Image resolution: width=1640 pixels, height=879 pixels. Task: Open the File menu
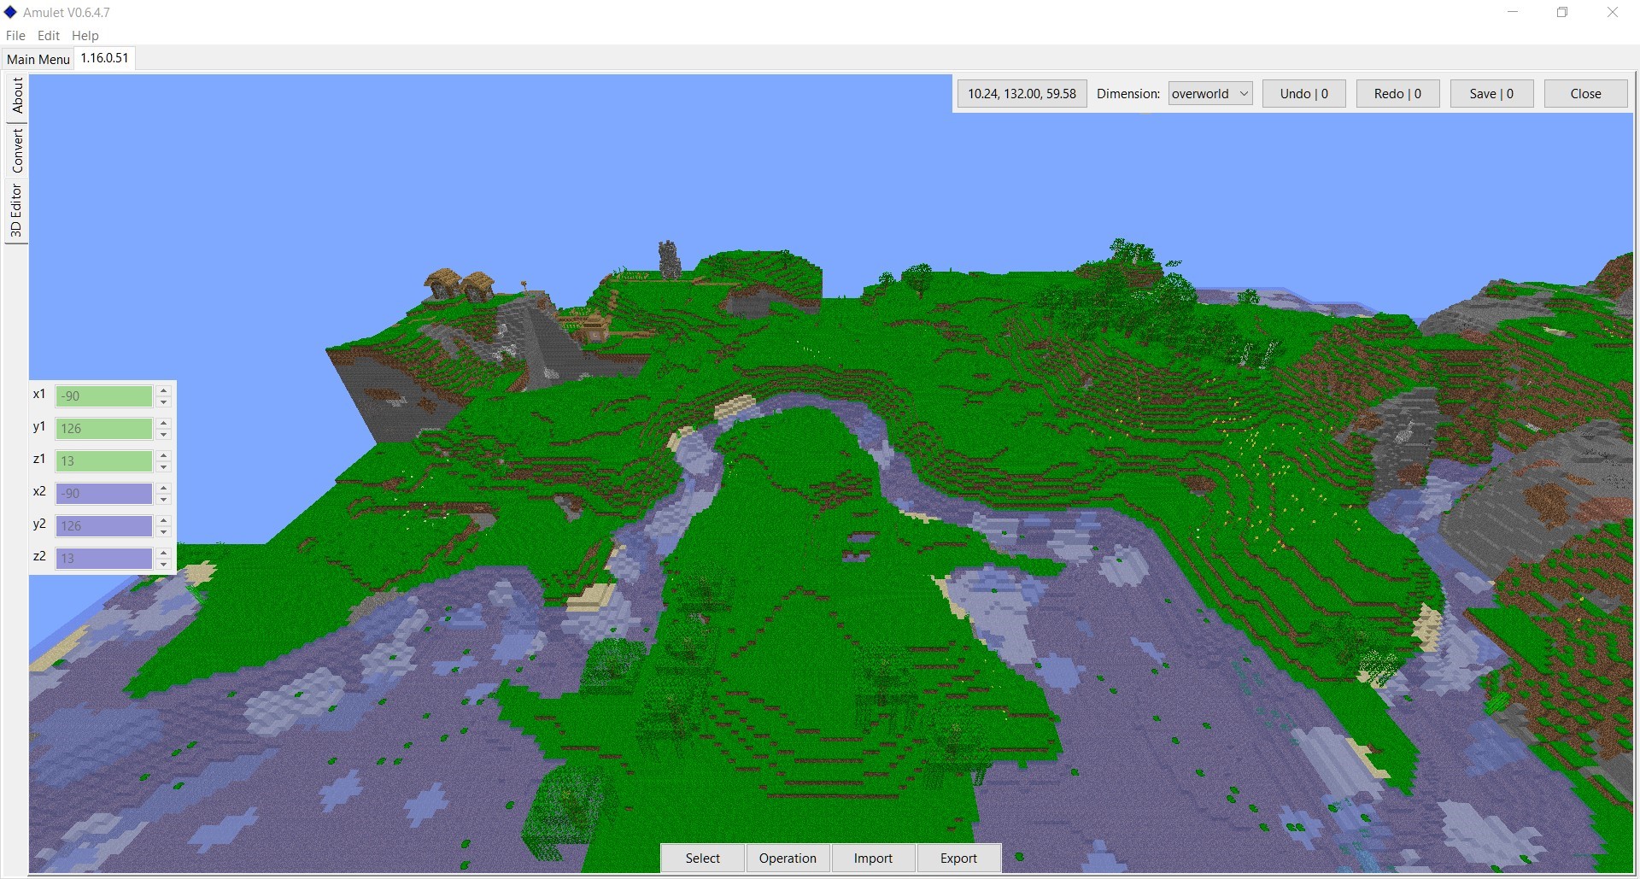[x=15, y=35]
